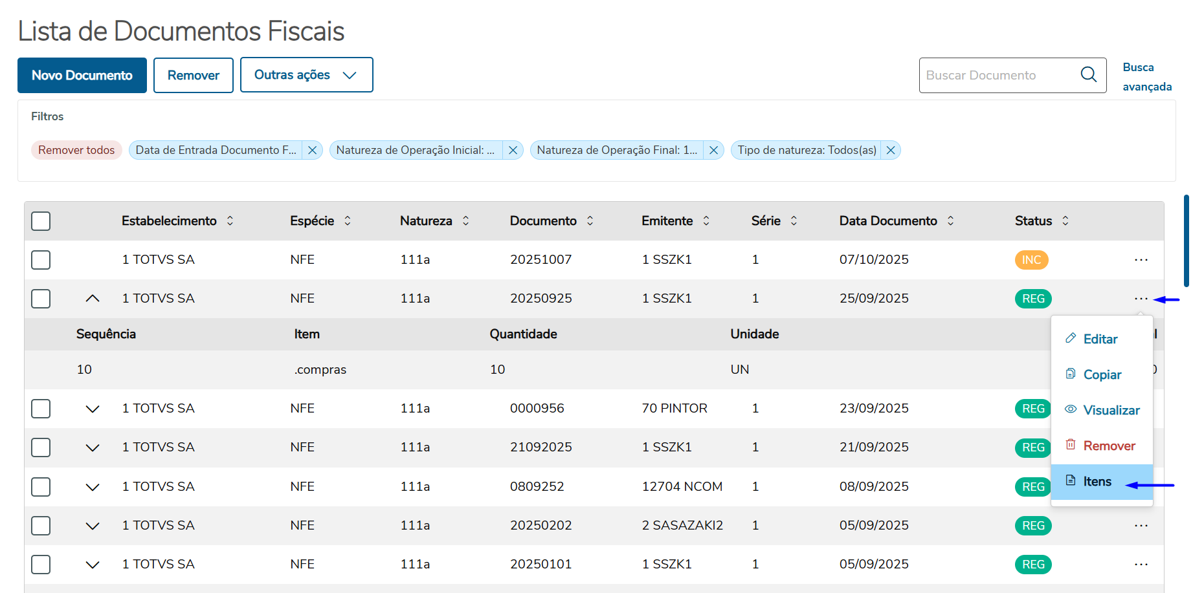Open Busca avançada link
1193x593 pixels.
click(1146, 77)
